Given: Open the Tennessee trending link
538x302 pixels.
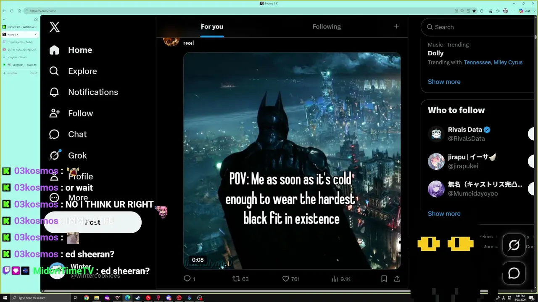Looking at the screenshot, I should click(x=477, y=62).
